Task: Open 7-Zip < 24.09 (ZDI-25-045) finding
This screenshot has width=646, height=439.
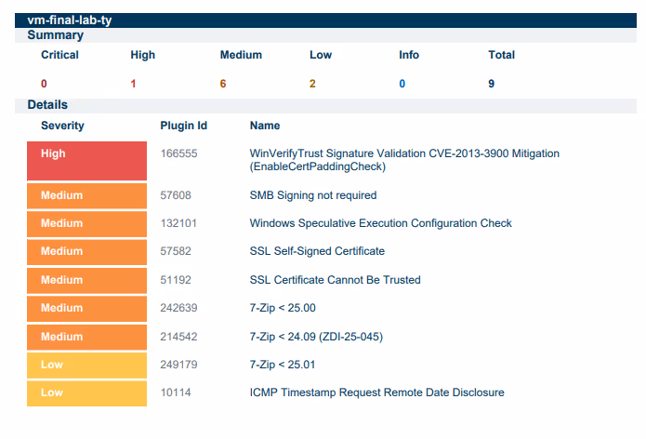Action: (316, 337)
